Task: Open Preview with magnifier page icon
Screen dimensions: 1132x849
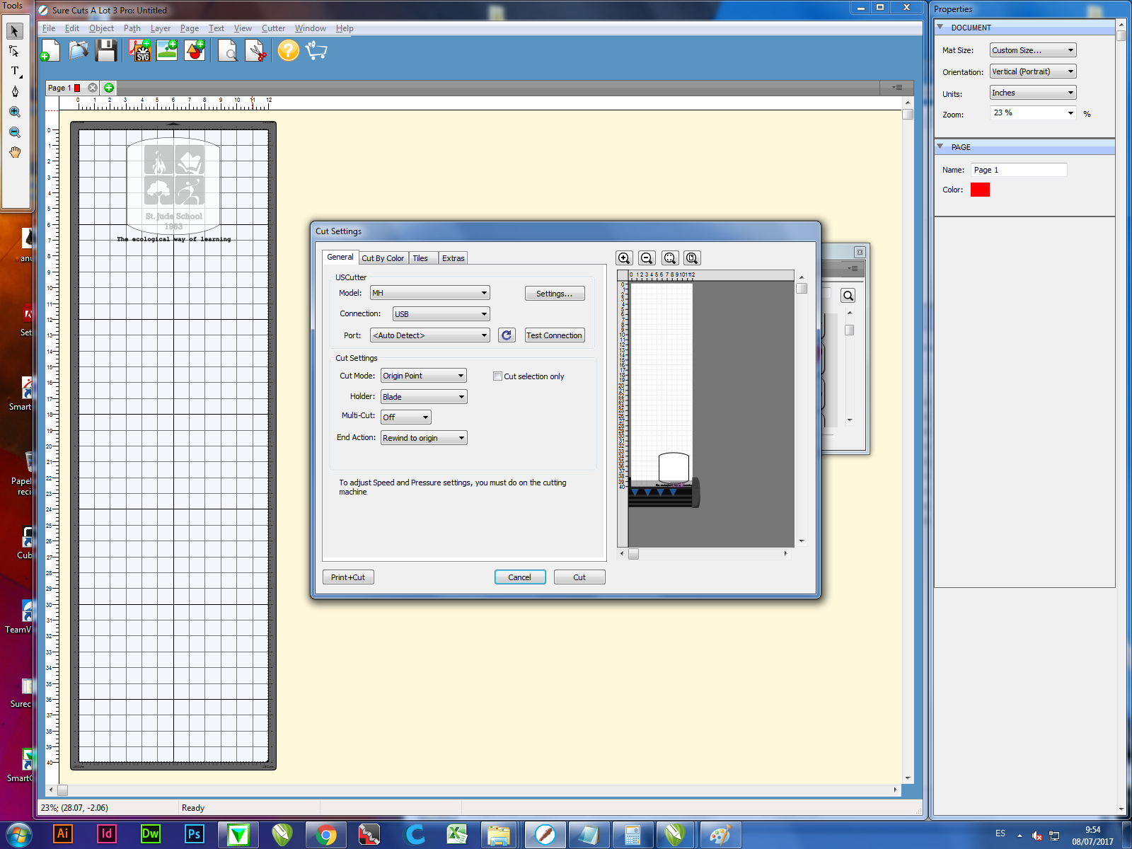Action: [x=228, y=50]
